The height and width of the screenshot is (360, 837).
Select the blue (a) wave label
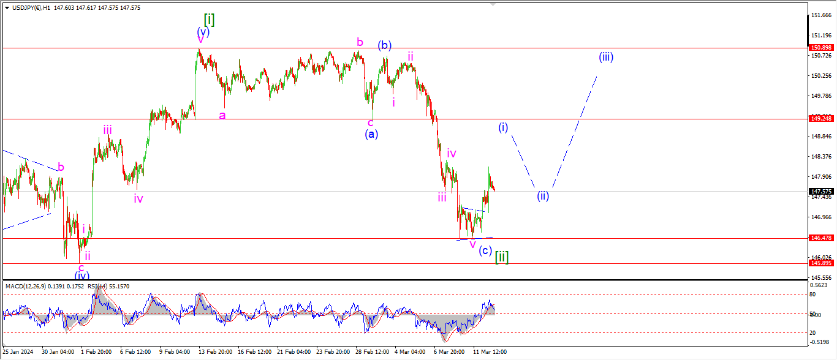[x=371, y=134]
